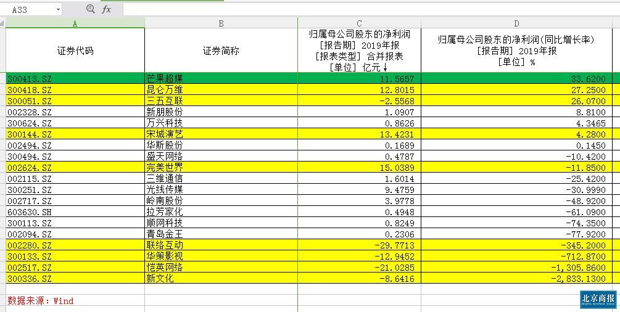Select cell 华策影视

(x=221, y=255)
